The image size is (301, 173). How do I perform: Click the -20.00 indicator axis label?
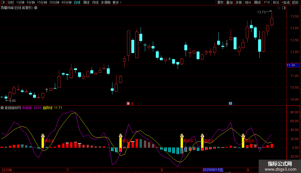294,156
